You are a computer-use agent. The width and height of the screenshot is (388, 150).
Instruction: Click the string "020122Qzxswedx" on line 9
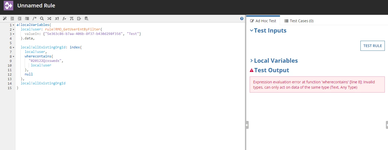point(45,61)
